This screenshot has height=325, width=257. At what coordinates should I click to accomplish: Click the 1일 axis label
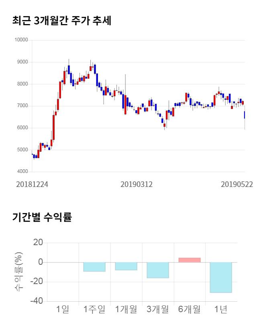pos(63,309)
